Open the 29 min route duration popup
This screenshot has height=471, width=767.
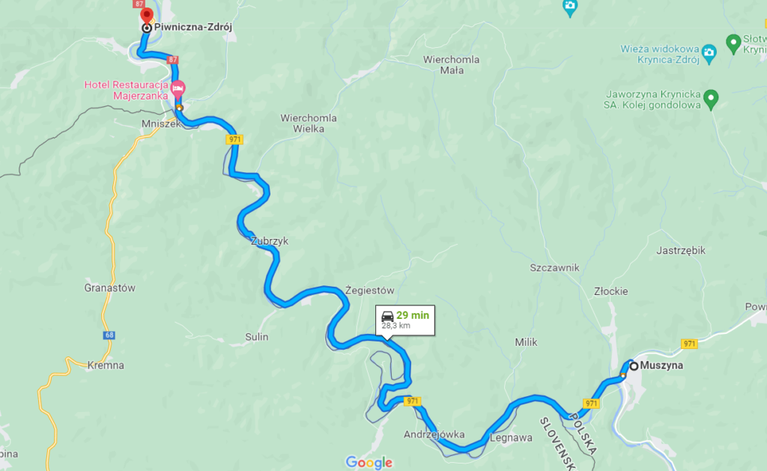pyautogui.click(x=405, y=320)
